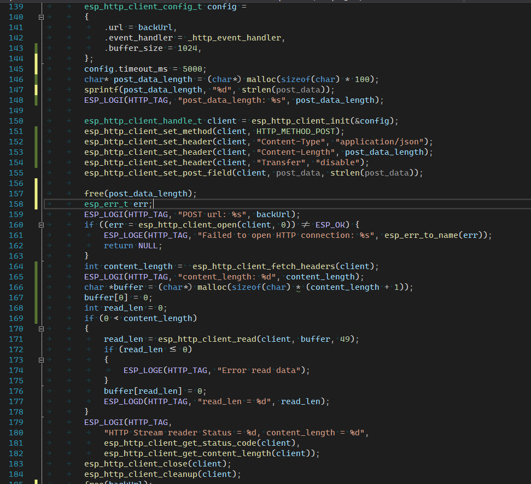Click line number 139 in the gutter

16,7
